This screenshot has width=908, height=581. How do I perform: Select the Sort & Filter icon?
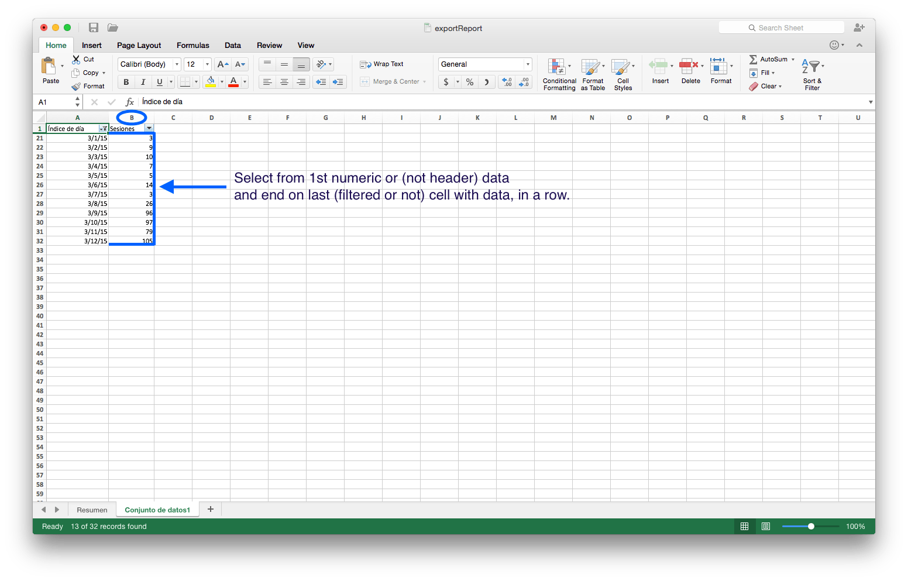(812, 73)
